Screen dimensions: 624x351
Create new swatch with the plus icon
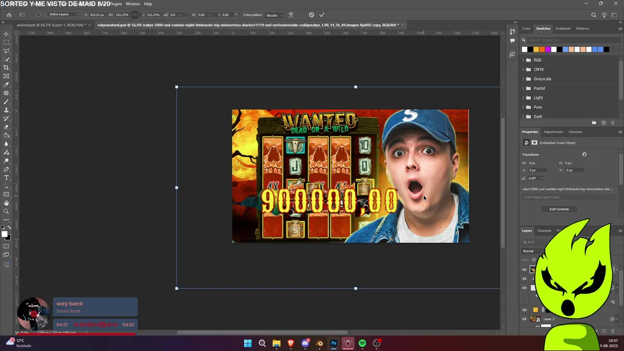coord(604,123)
